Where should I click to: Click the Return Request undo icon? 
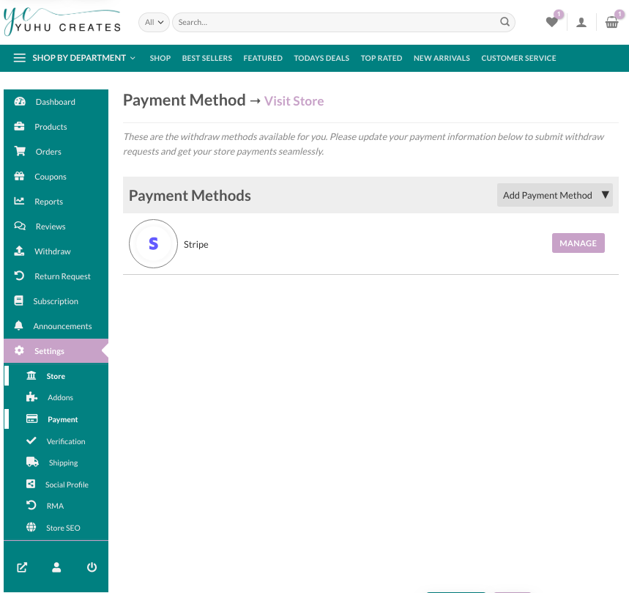pyautogui.click(x=19, y=276)
